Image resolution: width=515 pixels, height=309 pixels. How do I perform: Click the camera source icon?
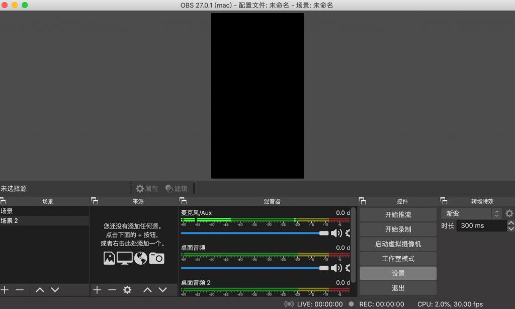tap(157, 258)
